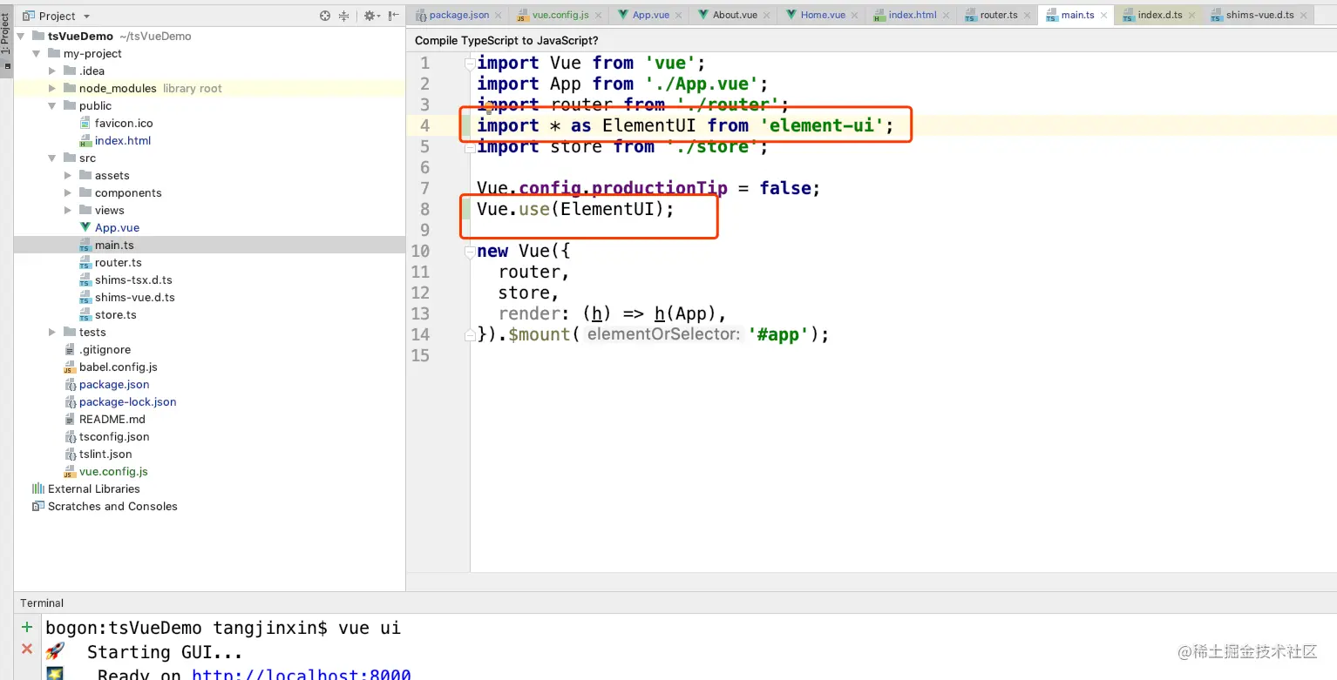Select shims-vue.d.ts in the project tree
This screenshot has height=680, width=1337.
(135, 298)
